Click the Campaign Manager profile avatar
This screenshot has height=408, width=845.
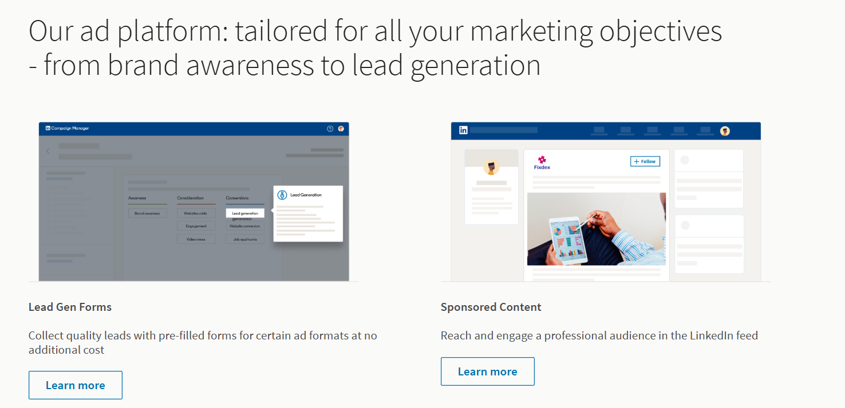point(341,129)
